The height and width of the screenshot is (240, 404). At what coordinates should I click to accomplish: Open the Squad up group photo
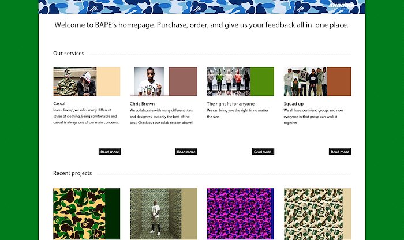(305, 81)
